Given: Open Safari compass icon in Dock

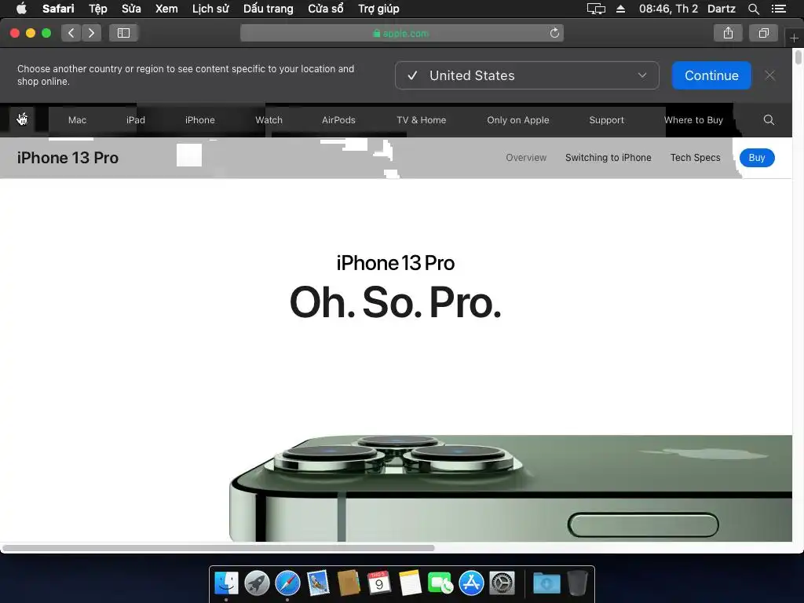Looking at the screenshot, I should pos(287,583).
